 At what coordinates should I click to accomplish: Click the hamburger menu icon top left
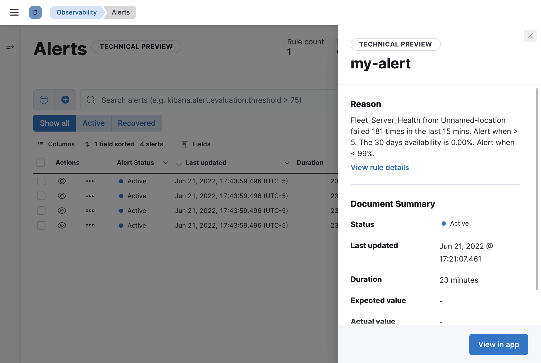coord(14,12)
